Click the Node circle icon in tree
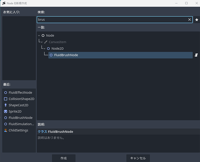The height and width of the screenshot is (162, 200). click(43, 35)
